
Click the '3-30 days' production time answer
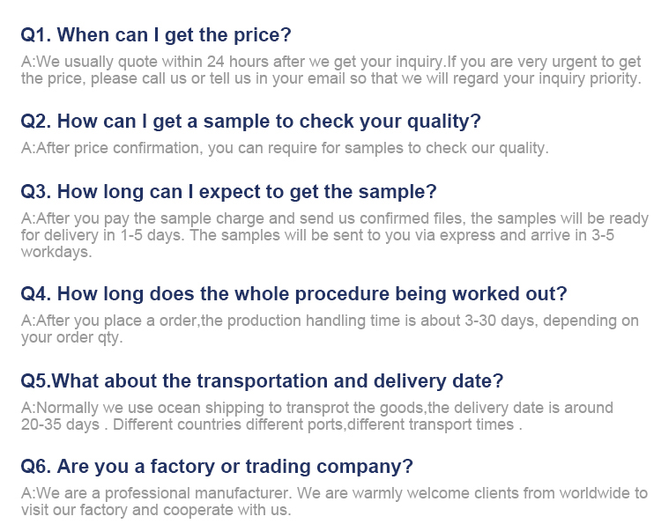pos(330,329)
